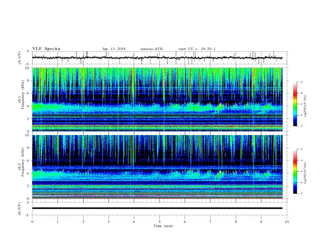The height and width of the screenshot is (249, 323).
Task: Click ch.2 'Frequency (kHz)' axis label
Action: click(x=22, y=162)
